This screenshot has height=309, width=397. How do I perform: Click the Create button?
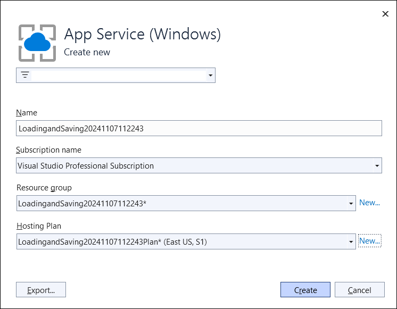click(x=305, y=290)
